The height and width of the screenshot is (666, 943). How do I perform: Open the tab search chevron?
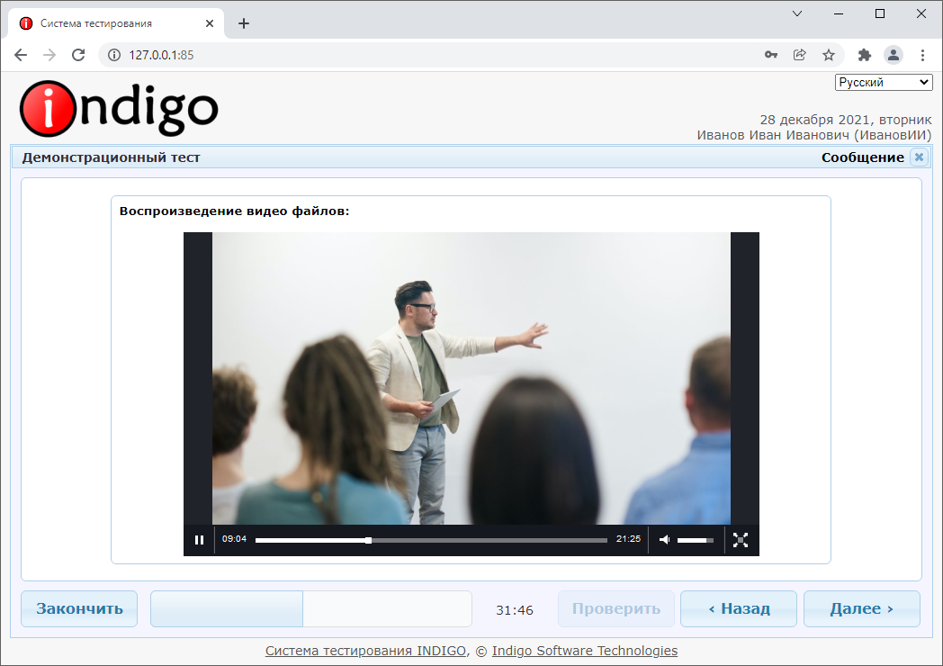point(797,13)
